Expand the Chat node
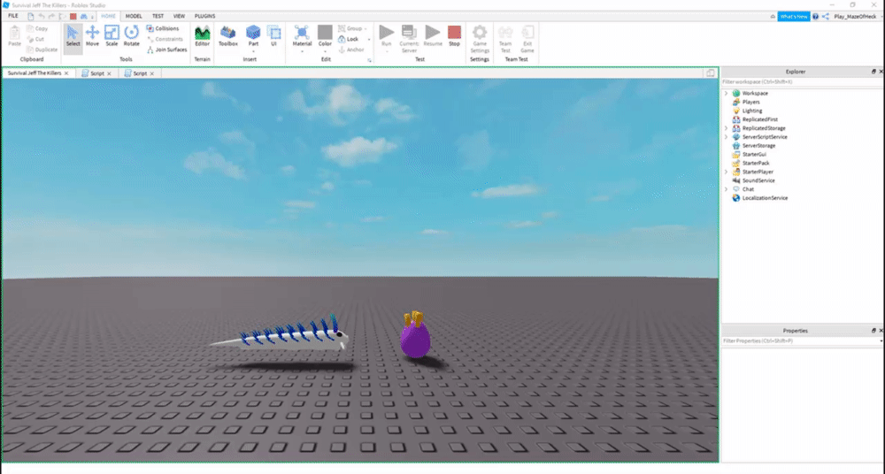The height and width of the screenshot is (474, 885). tap(727, 189)
